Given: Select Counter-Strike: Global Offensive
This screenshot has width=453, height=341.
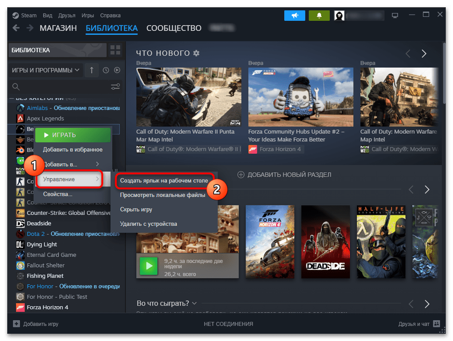Looking at the screenshot, I should 63,213.
